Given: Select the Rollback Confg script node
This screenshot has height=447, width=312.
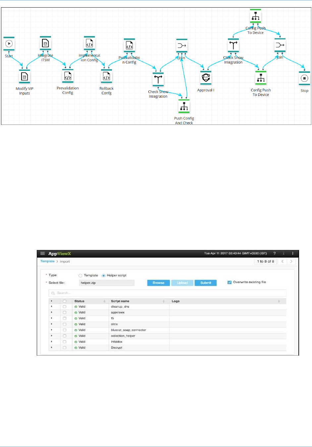Looking at the screenshot, I should [106, 76].
